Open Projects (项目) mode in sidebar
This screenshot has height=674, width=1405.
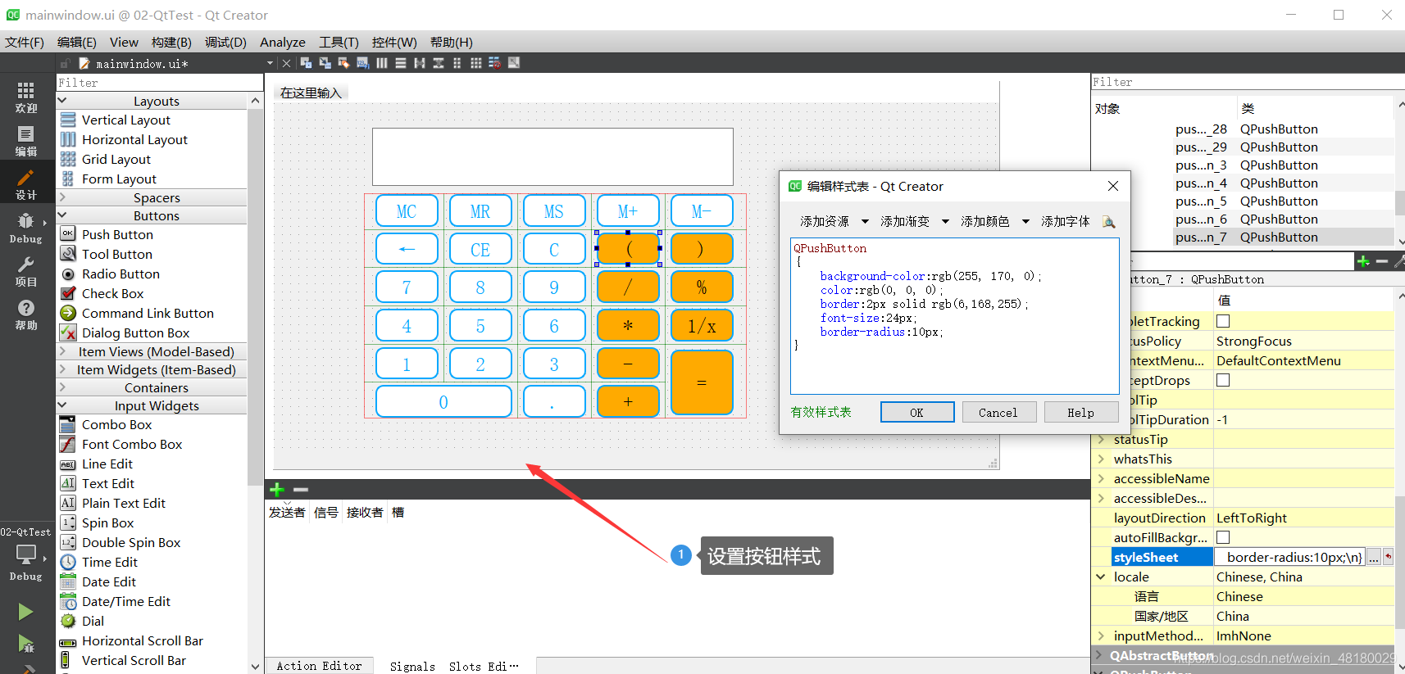[26, 271]
